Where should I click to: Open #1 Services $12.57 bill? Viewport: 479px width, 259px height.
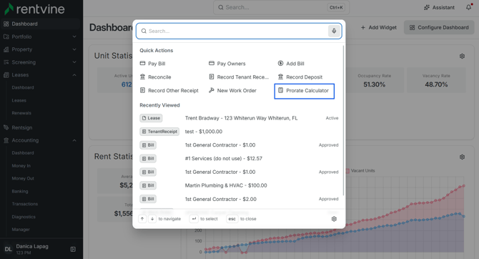tap(239, 158)
